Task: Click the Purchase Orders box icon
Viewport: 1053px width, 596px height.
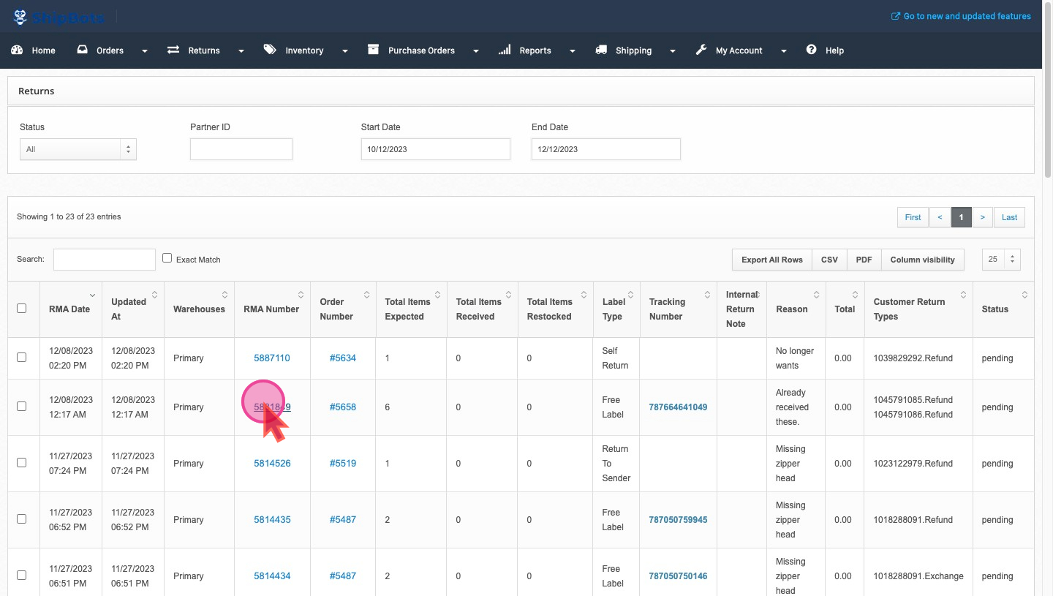Action: (373, 50)
